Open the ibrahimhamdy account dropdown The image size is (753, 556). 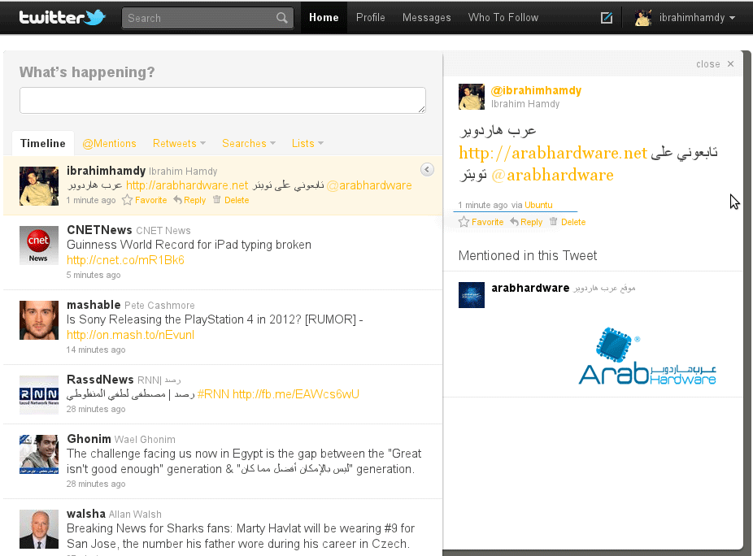pos(697,18)
